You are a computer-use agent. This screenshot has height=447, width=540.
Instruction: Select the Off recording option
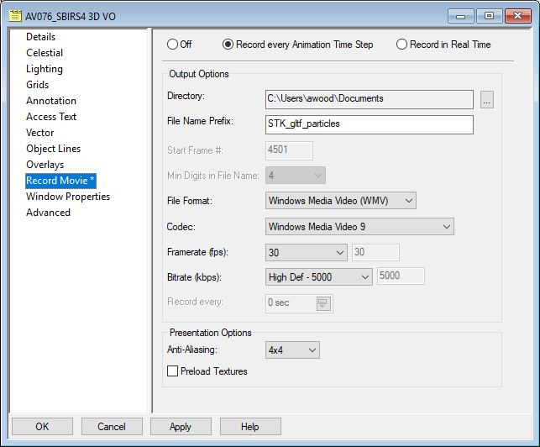[x=173, y=45]
